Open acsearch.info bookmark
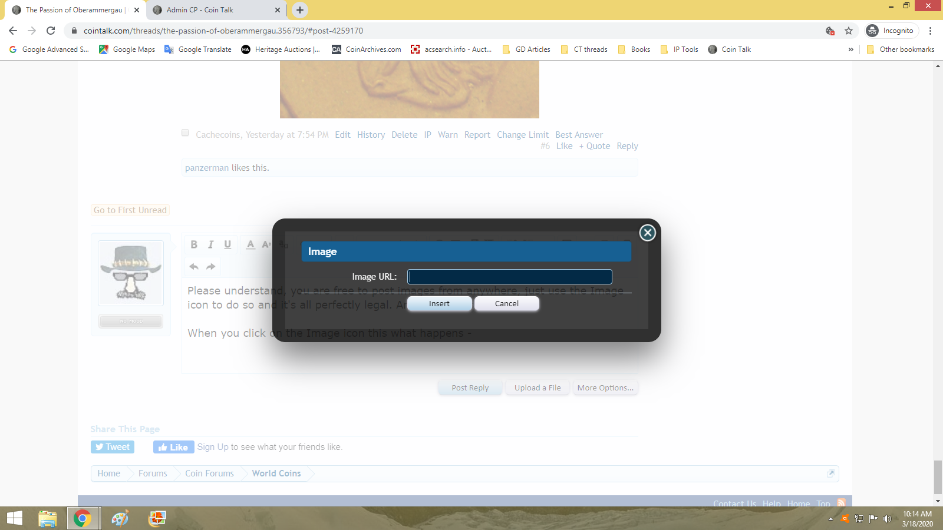This screenshot has width=943, height=530. pyautogui.click(x=451, y=49)
